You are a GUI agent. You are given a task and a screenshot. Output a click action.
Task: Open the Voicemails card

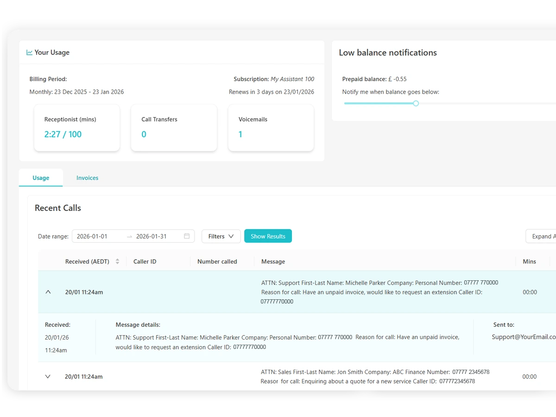point(271,127)
